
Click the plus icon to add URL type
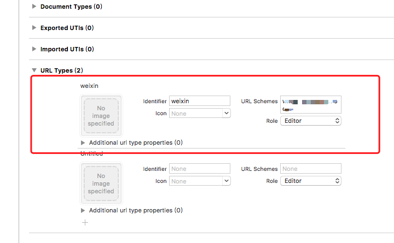(85, 222)
